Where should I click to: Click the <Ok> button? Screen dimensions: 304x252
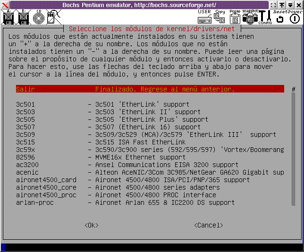pyautogui.click(x=92, y=225)
